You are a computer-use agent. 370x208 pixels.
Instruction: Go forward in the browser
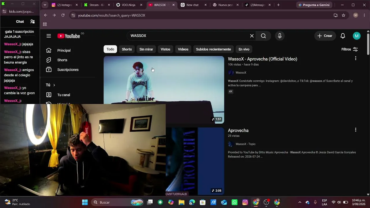54,15
